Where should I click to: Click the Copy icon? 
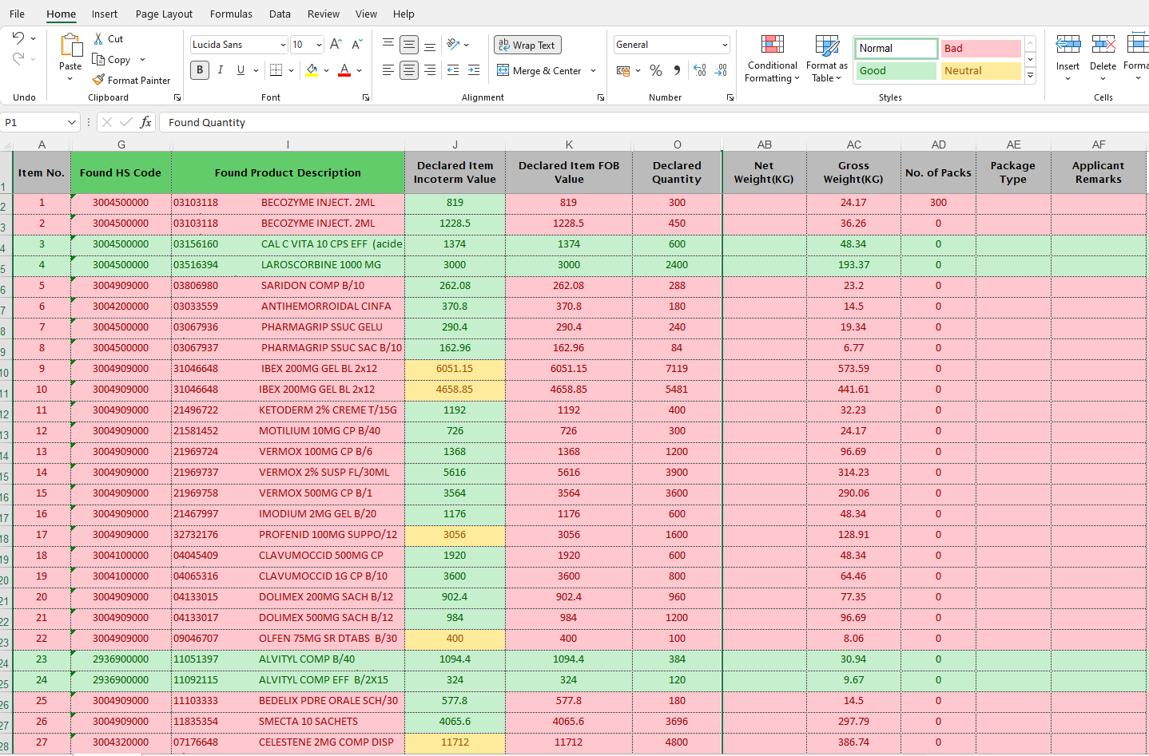[98, 59]
